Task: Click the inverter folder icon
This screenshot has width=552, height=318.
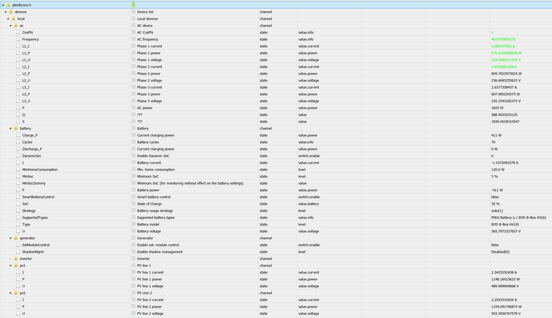Action: pyautogui.click(x=16, y=259)
